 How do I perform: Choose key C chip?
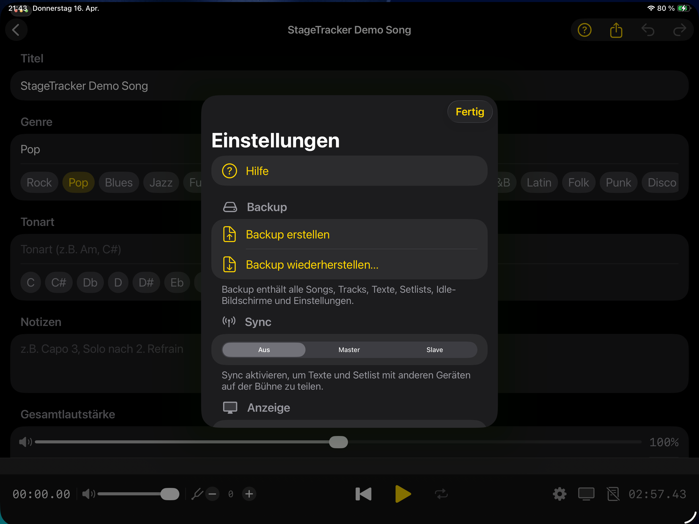(31, 282)
